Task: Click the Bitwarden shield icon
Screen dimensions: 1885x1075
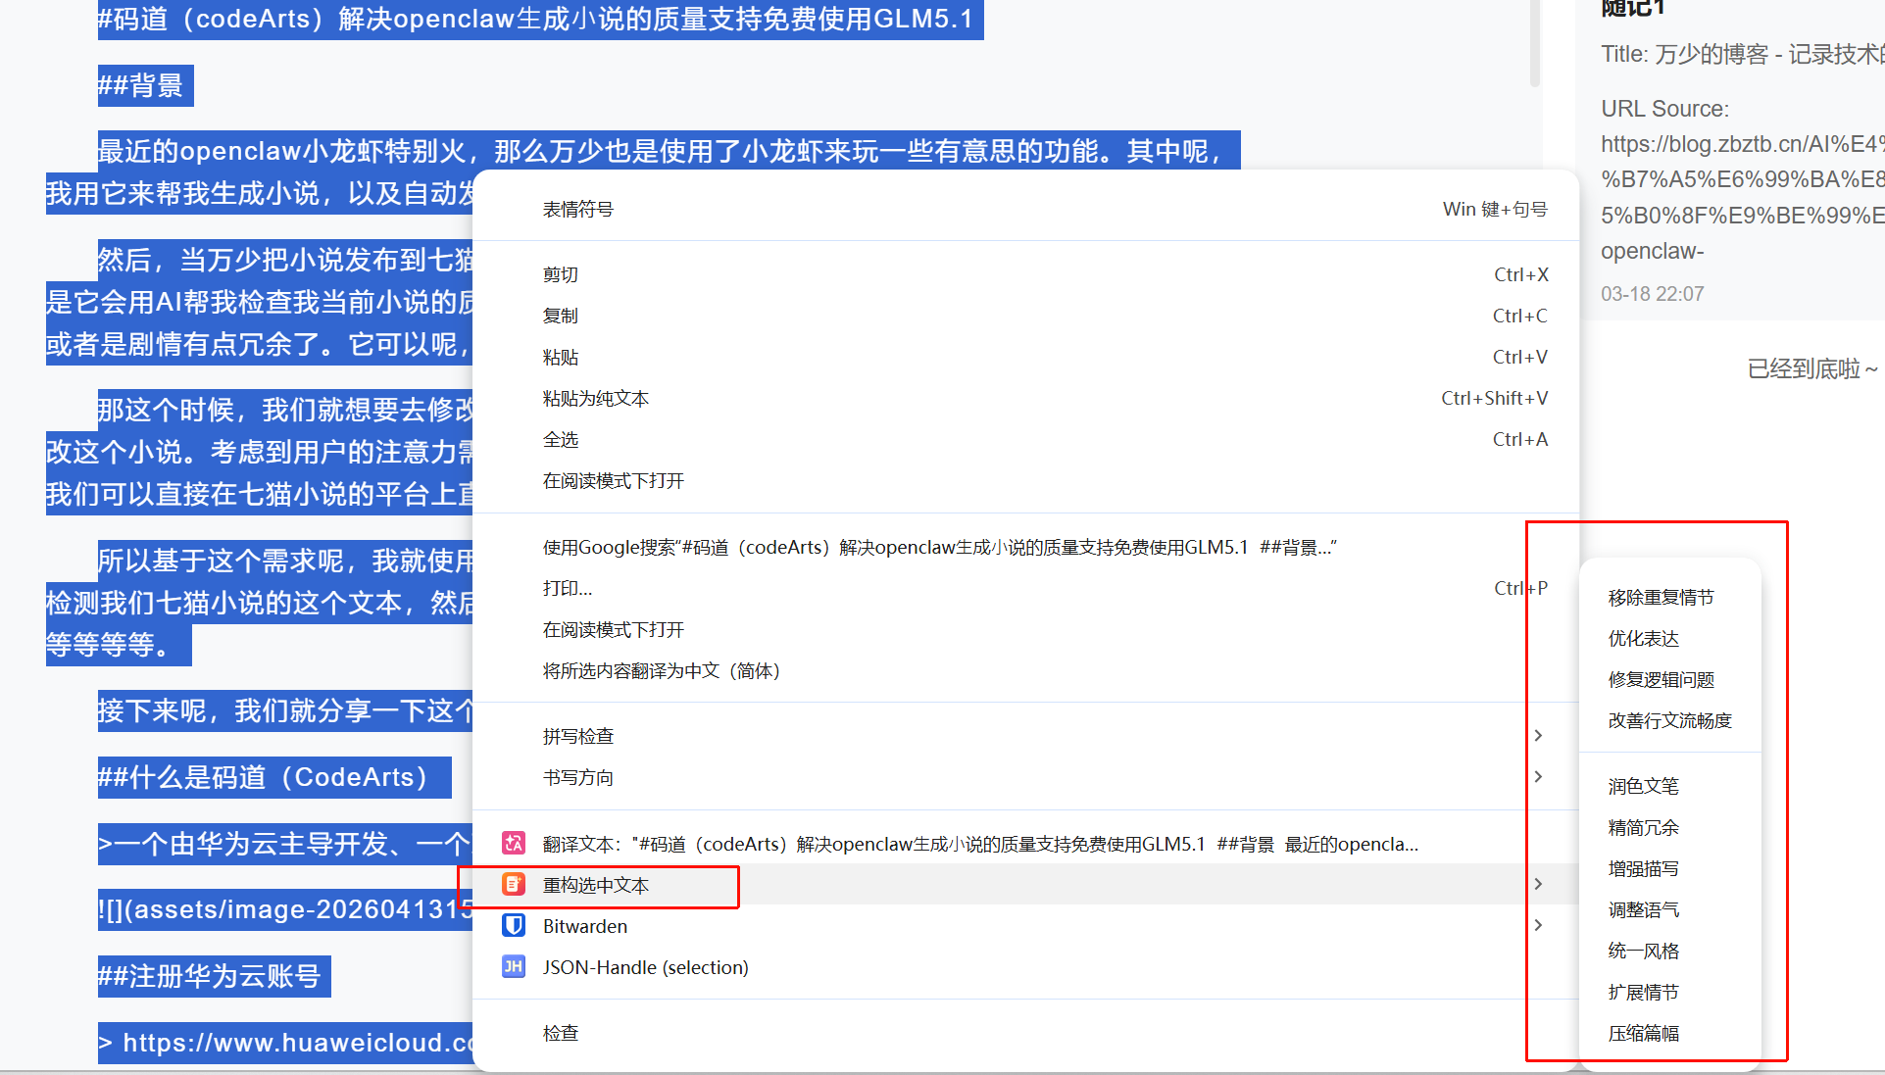Action: coord(514,925)
